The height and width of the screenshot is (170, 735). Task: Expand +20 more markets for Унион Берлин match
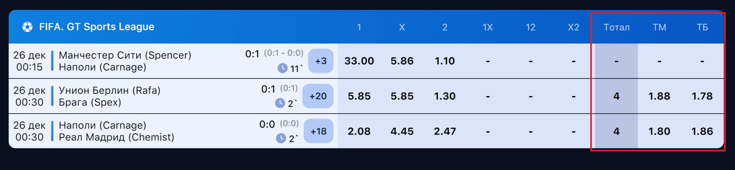point(318,96)
